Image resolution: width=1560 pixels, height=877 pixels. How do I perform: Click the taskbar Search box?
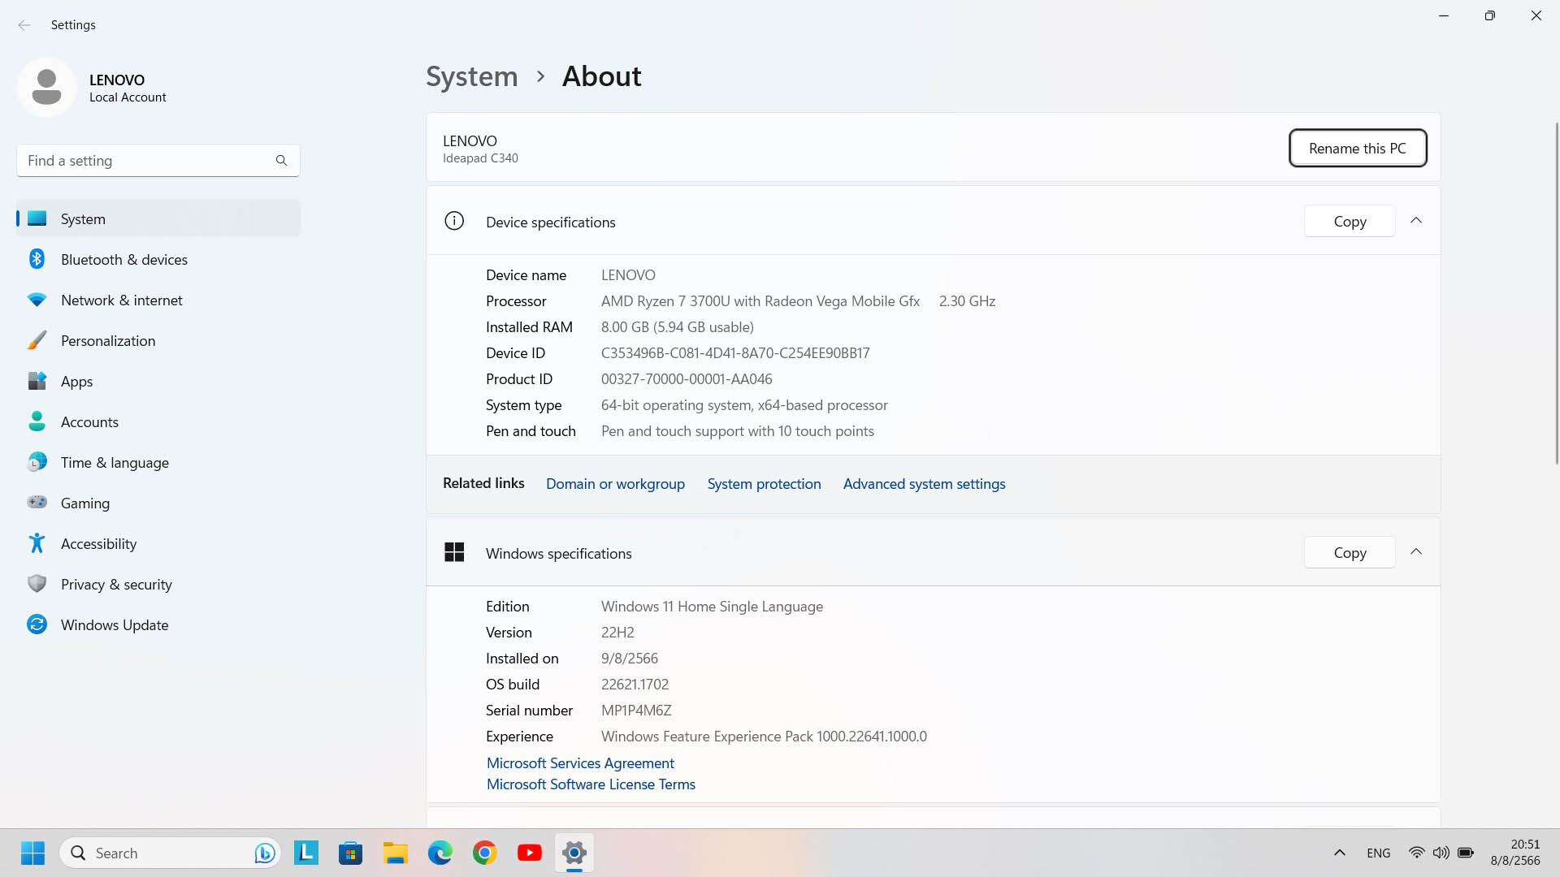click(170, 853)
